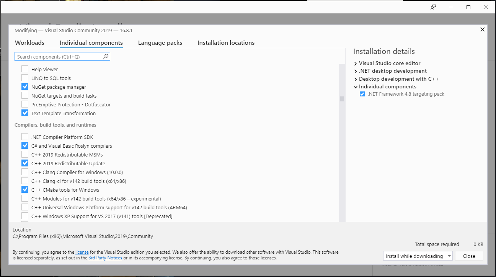Click the Compilers, build tools, and runtimes heading
This screenshot has height=277, width=496.
click(55, 125)
